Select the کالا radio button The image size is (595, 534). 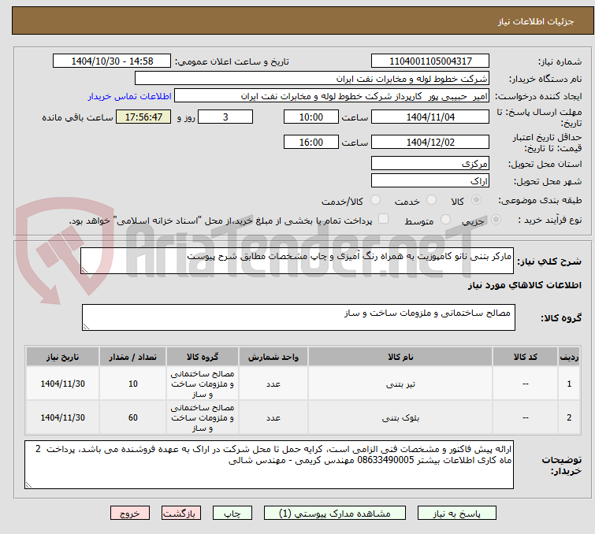pyautogui.click(x=476, y=200)
